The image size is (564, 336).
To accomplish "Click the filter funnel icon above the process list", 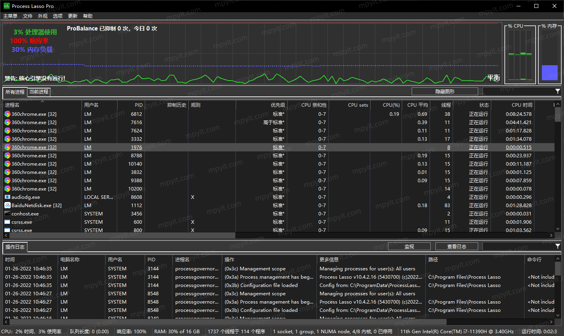I will click(x=558, y=91).
